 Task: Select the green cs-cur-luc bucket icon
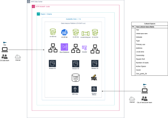[95, 32]
